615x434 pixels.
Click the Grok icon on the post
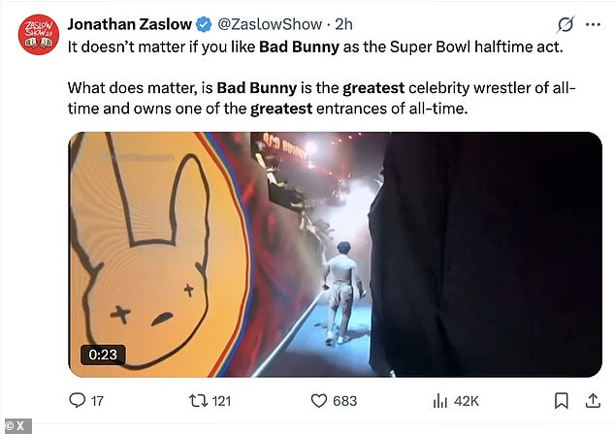click(x=563, y=23)
